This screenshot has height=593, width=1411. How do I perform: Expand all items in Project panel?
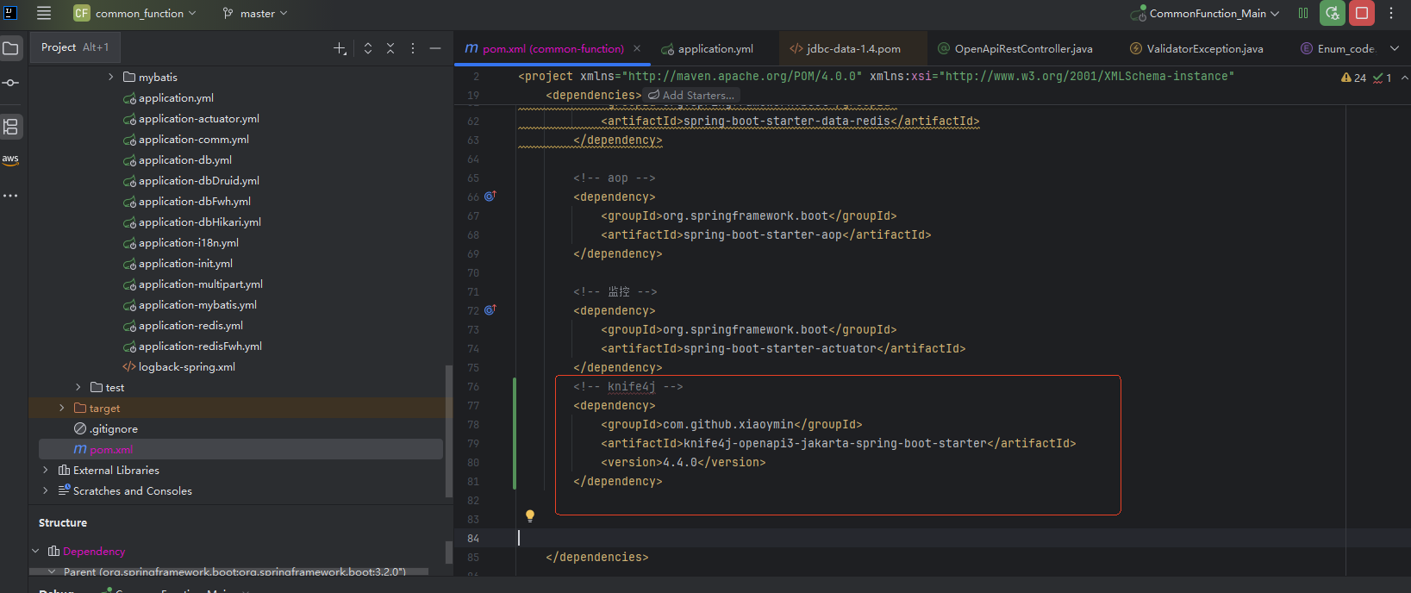point(368,48)
